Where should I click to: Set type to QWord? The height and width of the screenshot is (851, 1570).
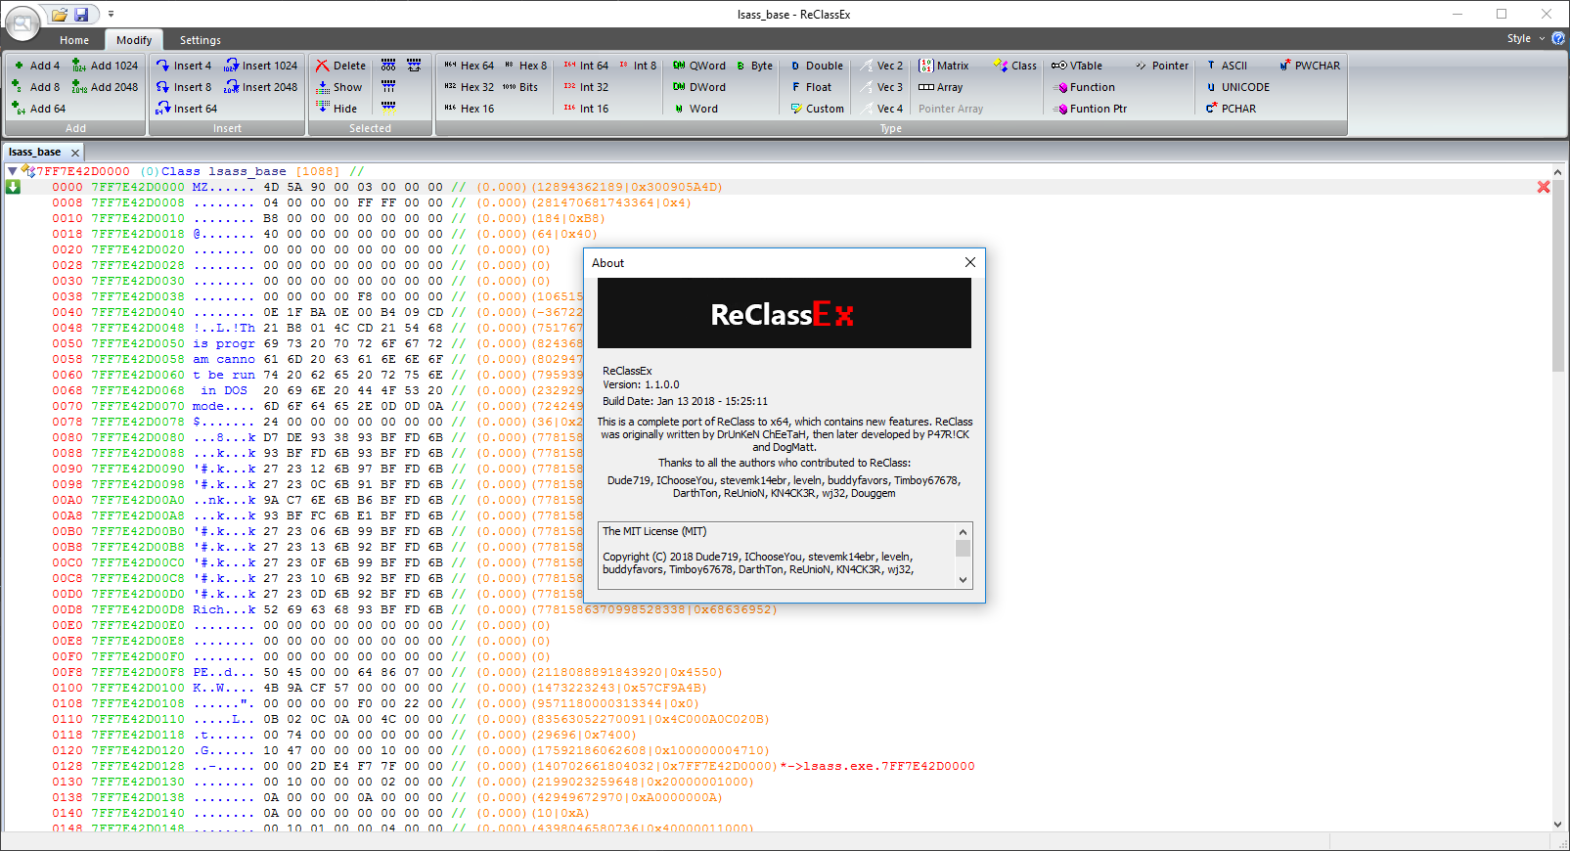699,66
